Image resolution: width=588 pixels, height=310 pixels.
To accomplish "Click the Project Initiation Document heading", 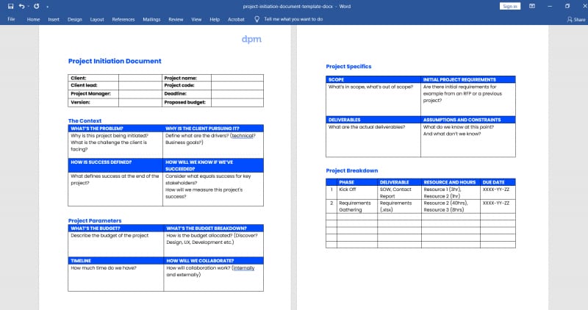I will pyautogui.click(x=115, y=61).
